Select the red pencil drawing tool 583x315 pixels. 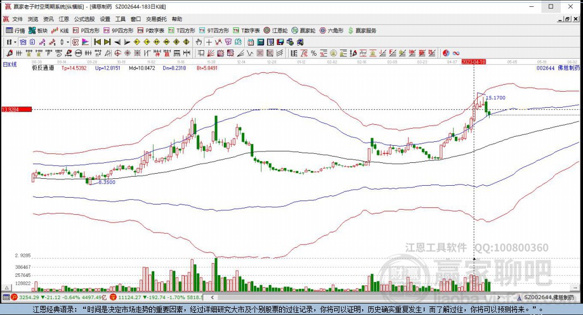9,53
